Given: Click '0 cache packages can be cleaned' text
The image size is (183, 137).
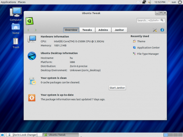Looking at the screenshot, I should click(60, 83).
